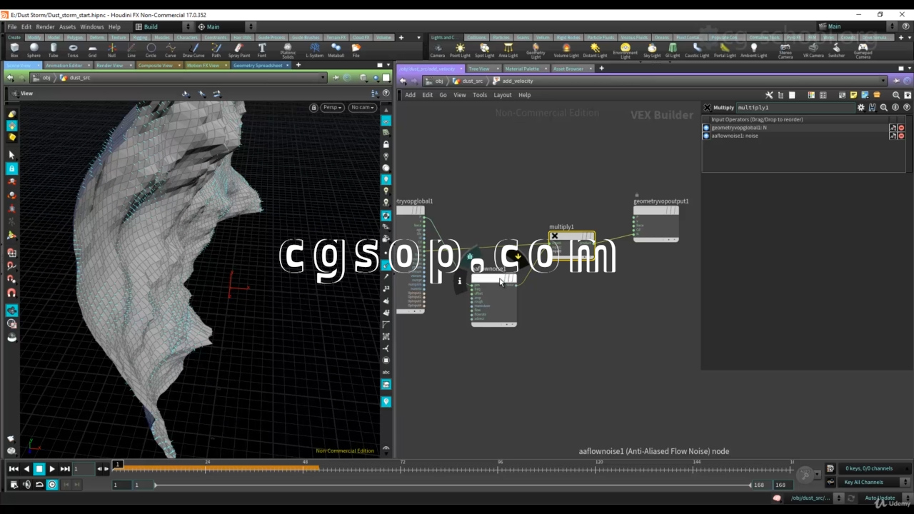
Task: Open the Main take dropdown at top right
Action: (858, 27)
